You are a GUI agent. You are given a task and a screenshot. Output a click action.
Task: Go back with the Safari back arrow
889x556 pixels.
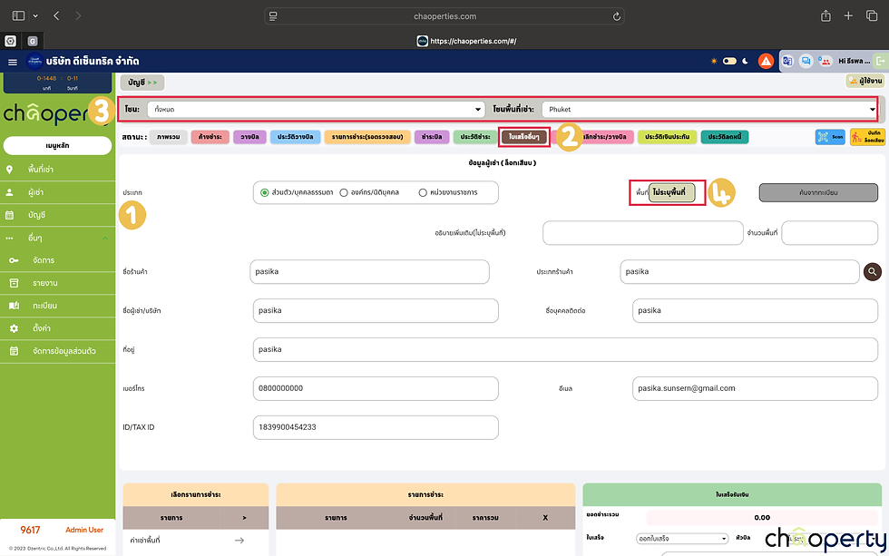click(56, 15)
